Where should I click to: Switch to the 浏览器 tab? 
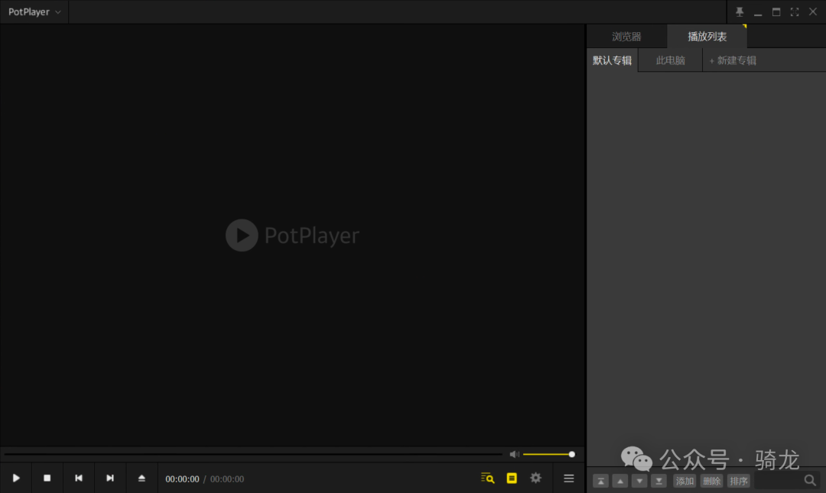point(627,36)
